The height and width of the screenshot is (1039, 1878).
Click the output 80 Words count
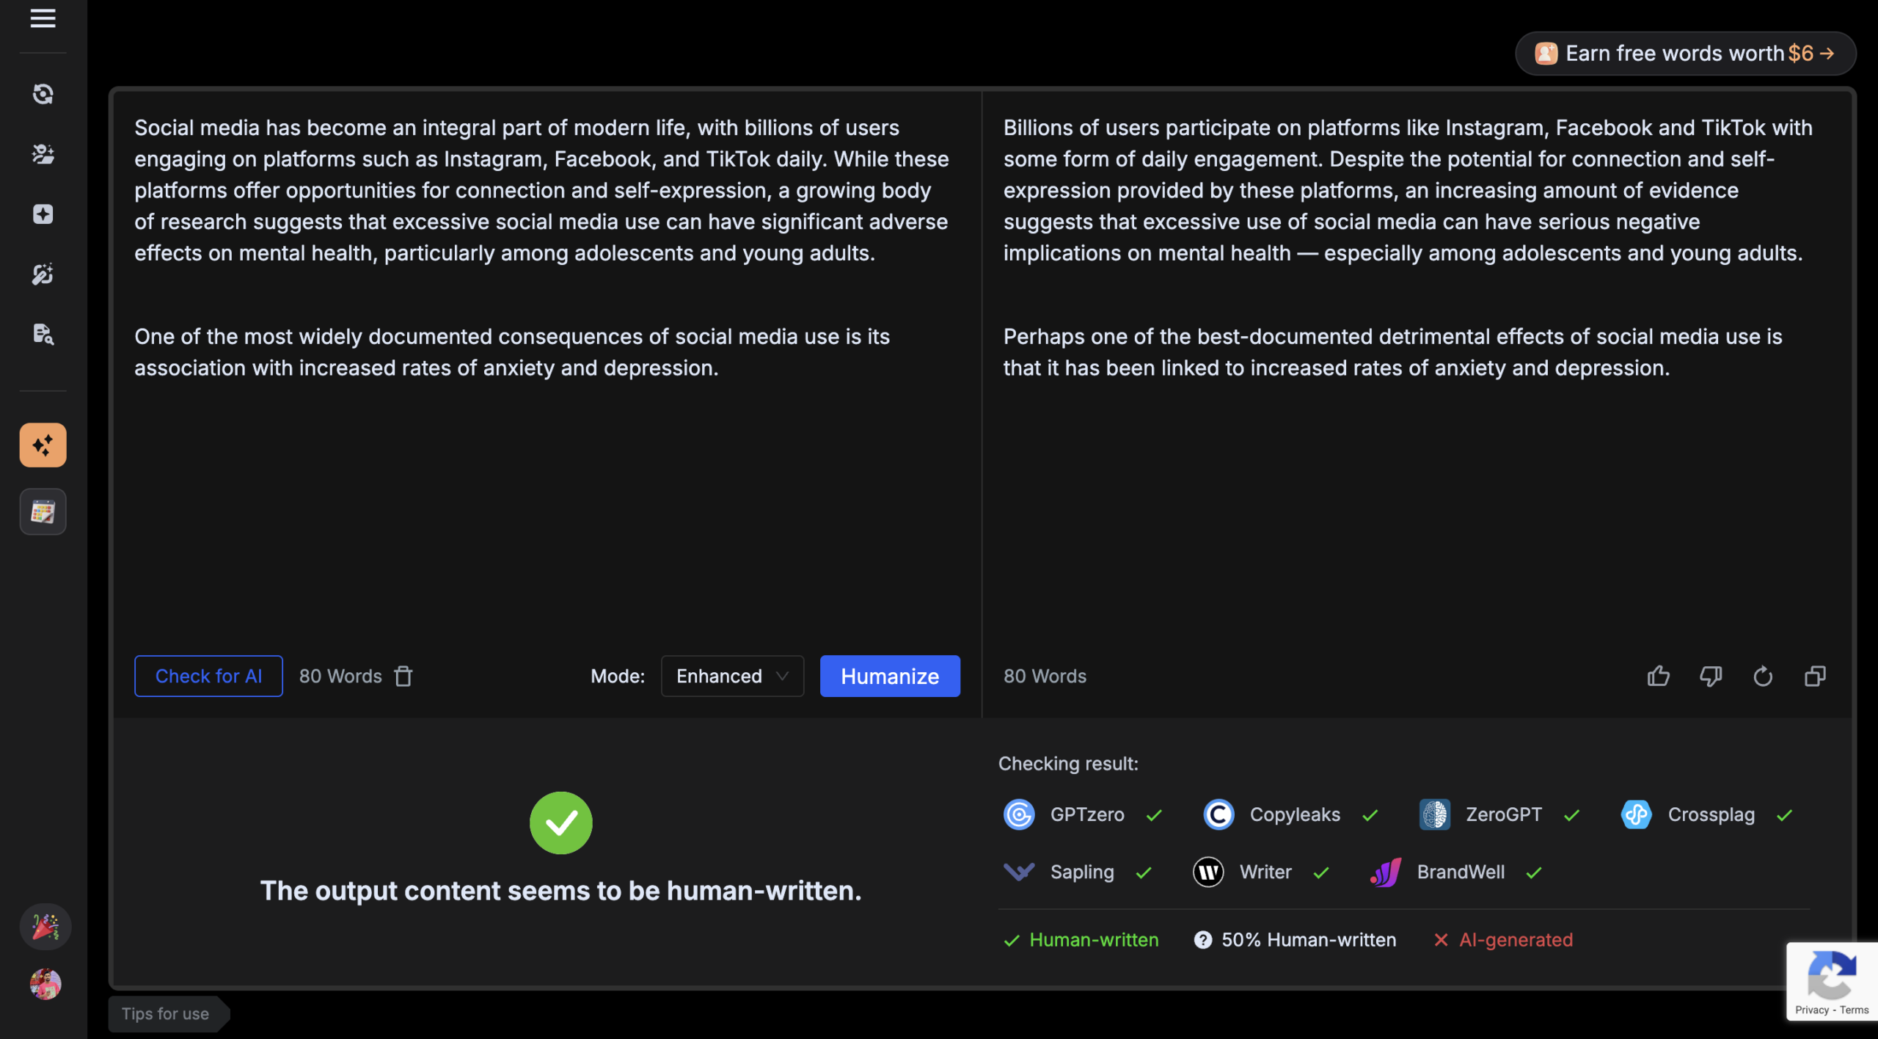[1045, 676]
